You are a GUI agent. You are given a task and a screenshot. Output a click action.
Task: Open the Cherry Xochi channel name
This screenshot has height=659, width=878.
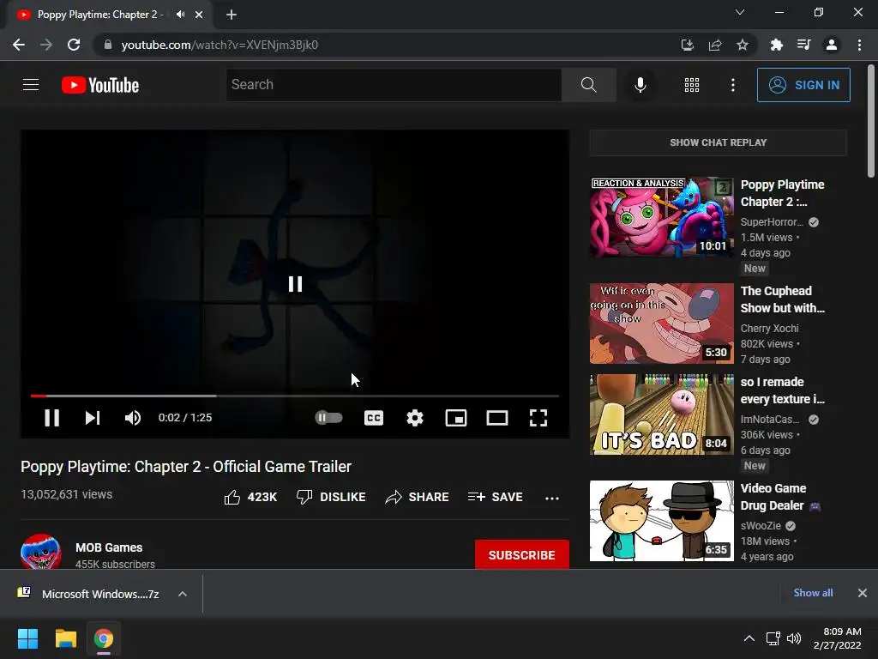pyautogui.click(x=769, y=329)
